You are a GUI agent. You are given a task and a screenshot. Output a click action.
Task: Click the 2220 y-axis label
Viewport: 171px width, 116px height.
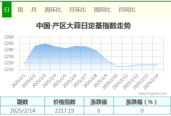pos(9,63)
